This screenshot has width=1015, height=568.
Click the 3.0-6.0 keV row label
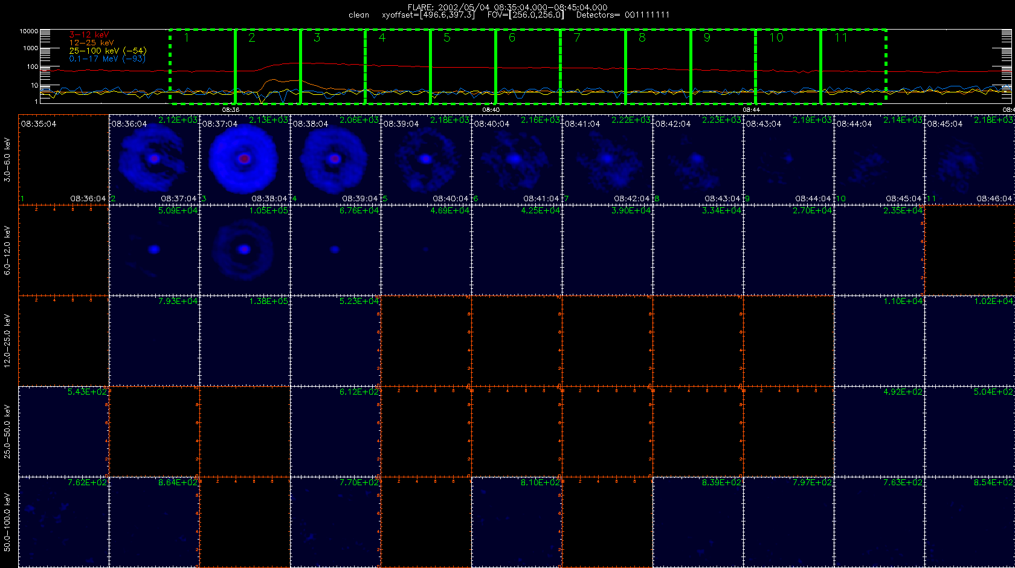pos(7,160)
